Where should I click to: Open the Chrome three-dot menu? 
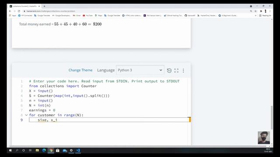(270, 11)
